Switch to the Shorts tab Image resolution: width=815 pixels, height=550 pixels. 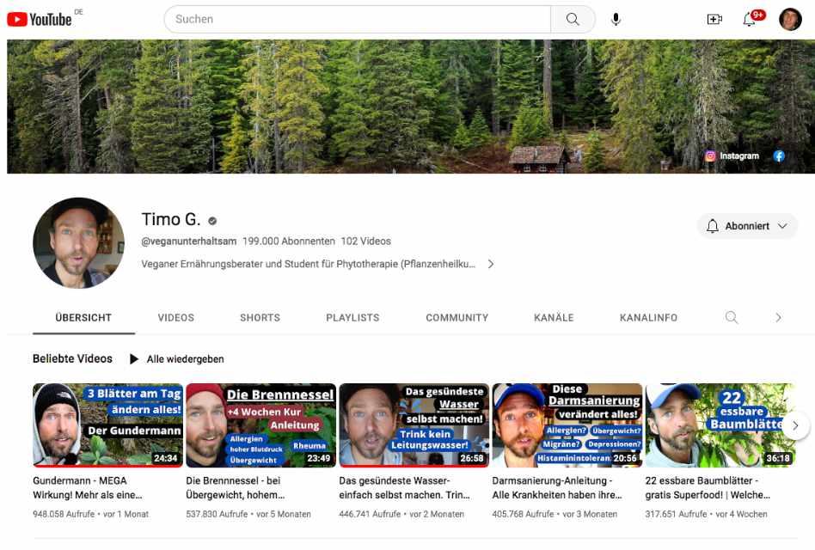pyautogui.click(x=260, y=318)
